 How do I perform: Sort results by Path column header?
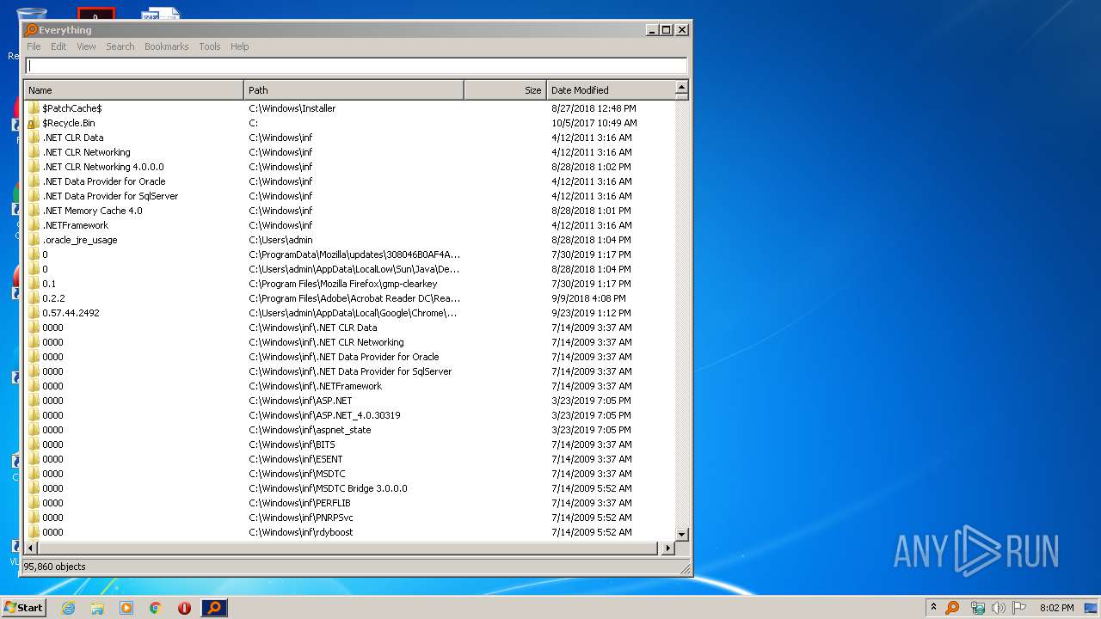[354, 89]
